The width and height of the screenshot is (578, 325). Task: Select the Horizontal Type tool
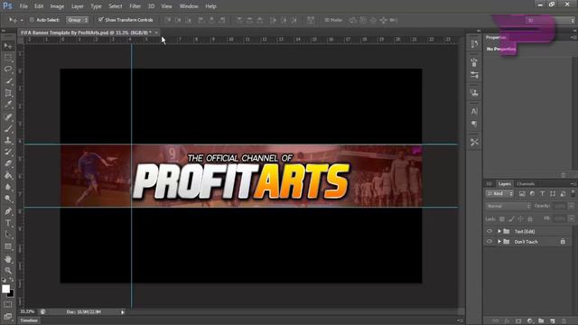pos(8,223)
